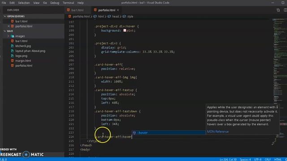
Task: Select bai1.html in Open Editors
Action: pyautogui.click(x=21, y=21)
